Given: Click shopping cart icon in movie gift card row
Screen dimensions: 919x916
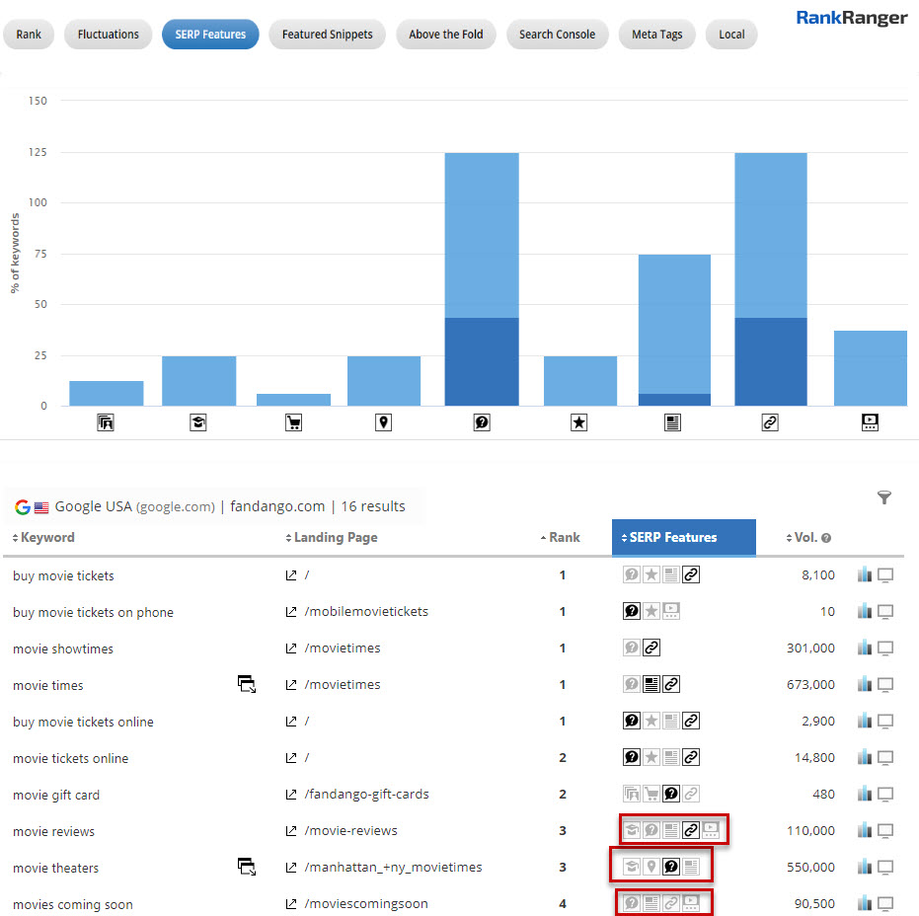Looking at the screenshot, I should click(x=651, y=795).
